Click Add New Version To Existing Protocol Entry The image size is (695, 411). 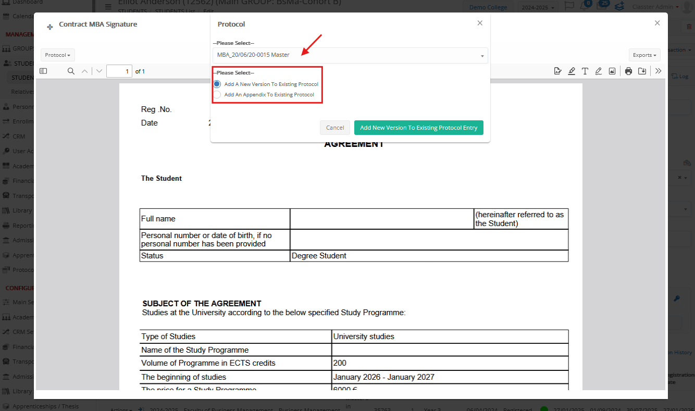click(x=418, y=128)
